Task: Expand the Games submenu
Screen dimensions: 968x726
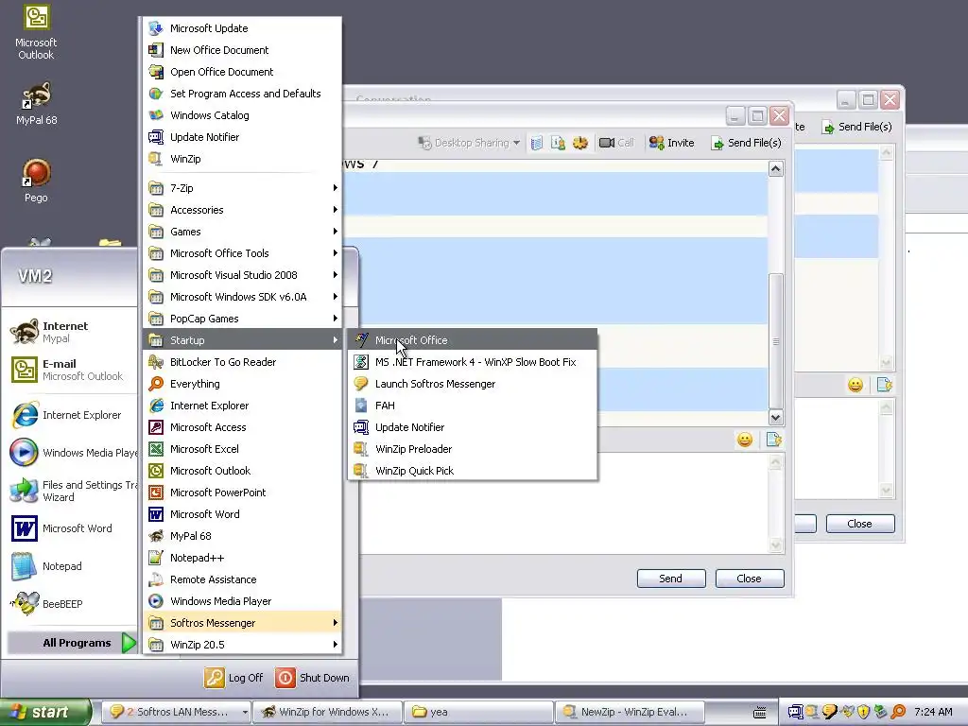Action: click(x=242, y=232)
